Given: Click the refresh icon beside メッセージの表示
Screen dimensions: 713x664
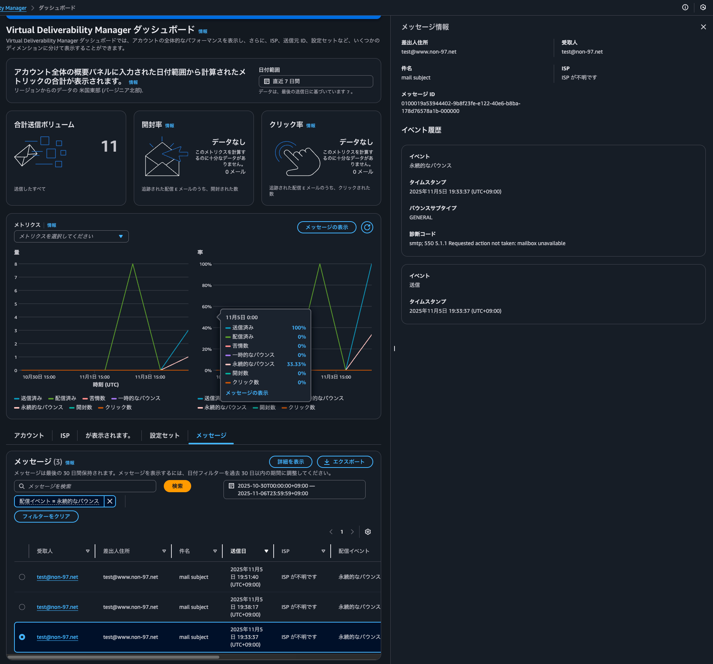Looking at the screenshot, I should pos(367,227).
